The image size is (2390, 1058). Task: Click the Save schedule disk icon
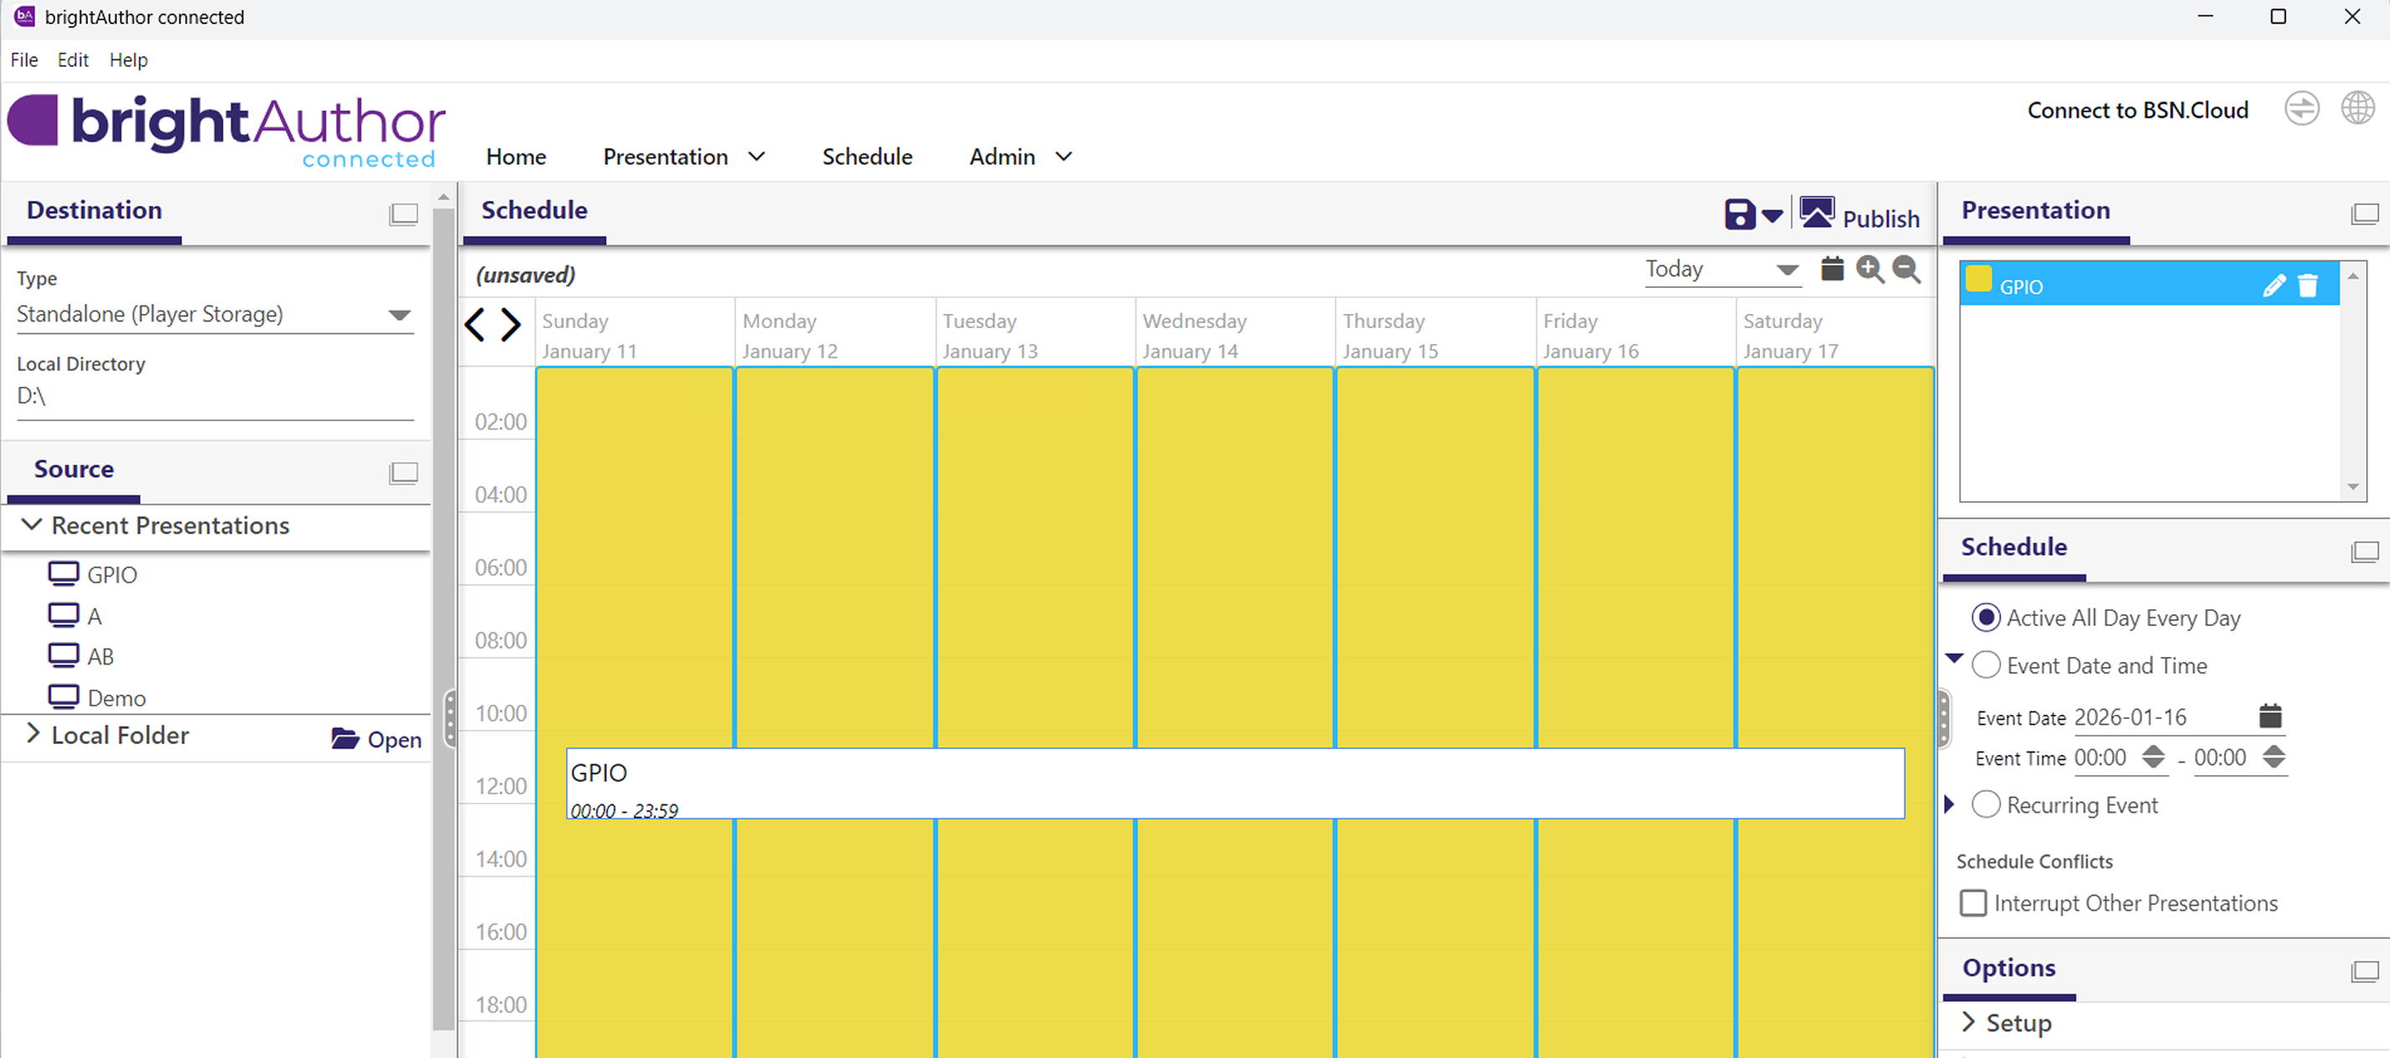[1740, 214]
